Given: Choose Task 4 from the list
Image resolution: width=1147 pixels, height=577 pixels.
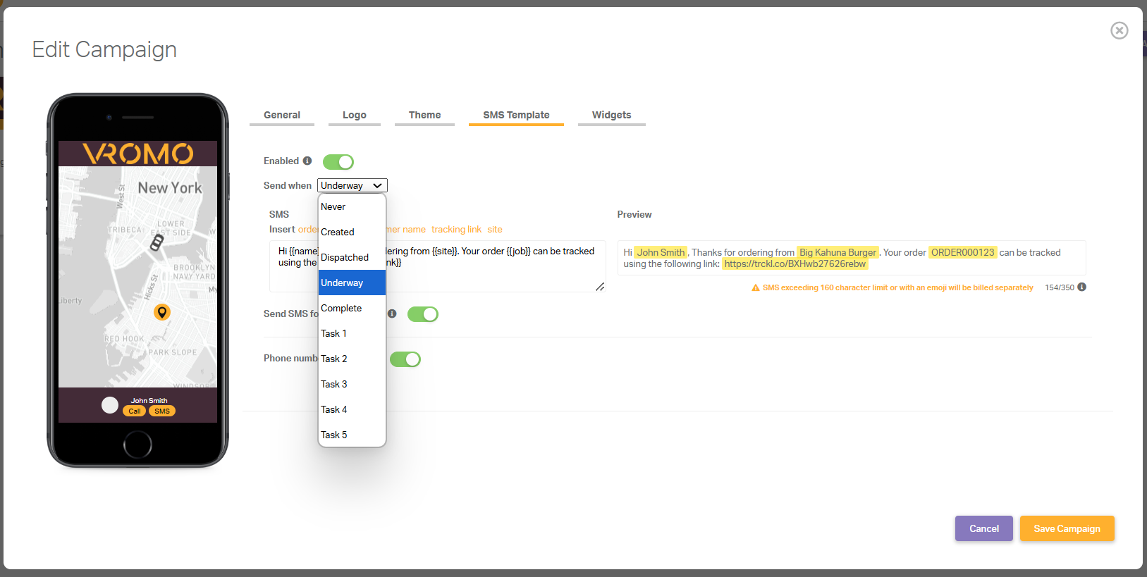Looking at the screenshot, I should (x=352, y=409).
